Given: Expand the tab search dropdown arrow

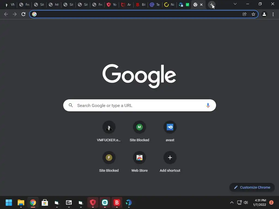Looking at the screenshot, I should pyautogui.click(x=235, y=4).
